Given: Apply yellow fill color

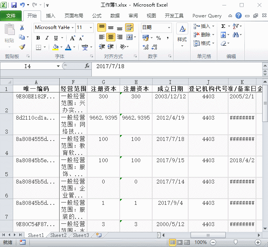Looking at the screenshot, I should [x=55, y=47].
